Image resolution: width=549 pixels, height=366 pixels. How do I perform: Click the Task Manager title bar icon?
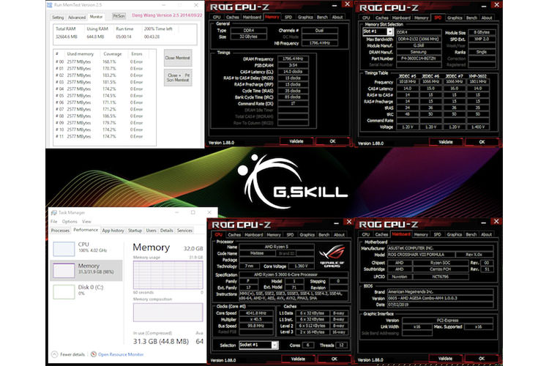(54, 212)
